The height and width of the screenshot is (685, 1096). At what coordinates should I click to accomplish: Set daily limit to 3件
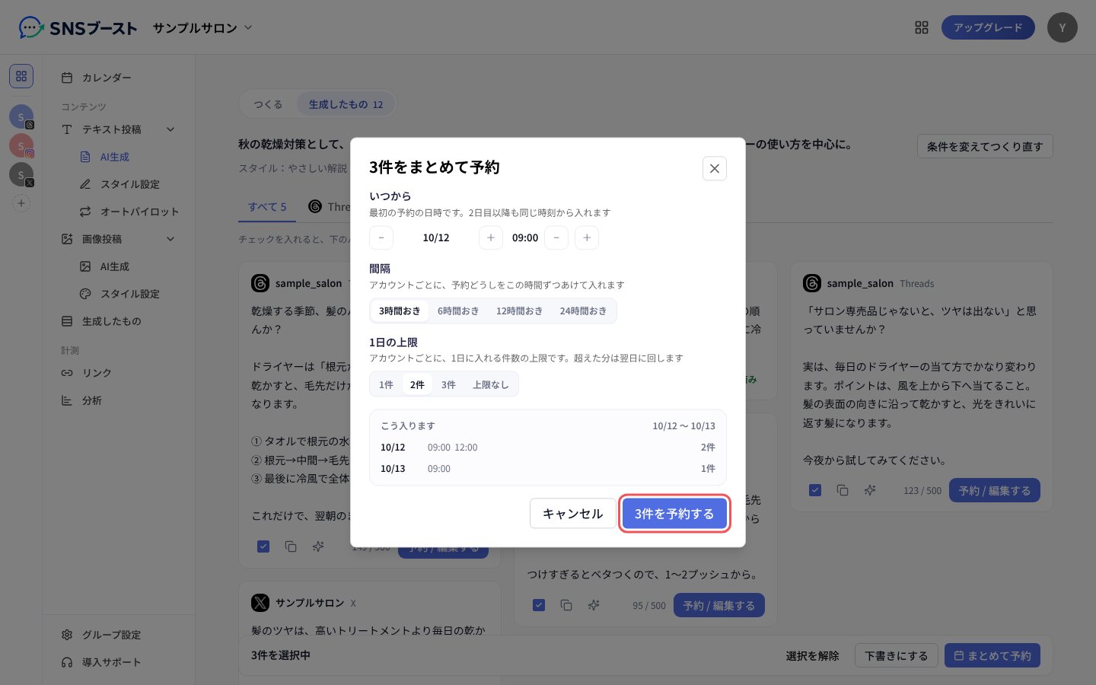coord(448,384)
